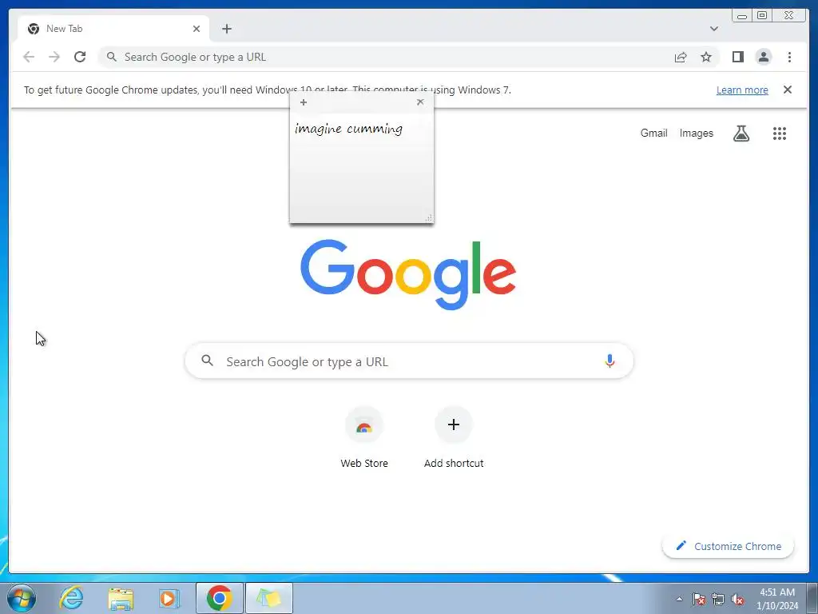
Task: Delete the sticky note with X
Action: click(420, 102)
